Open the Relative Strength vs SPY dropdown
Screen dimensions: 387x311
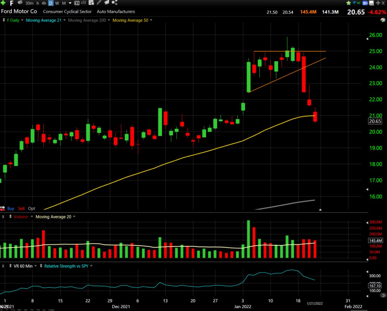tap(91, 266)
